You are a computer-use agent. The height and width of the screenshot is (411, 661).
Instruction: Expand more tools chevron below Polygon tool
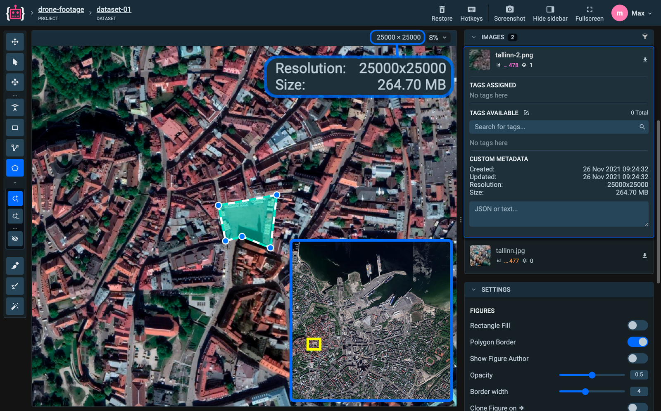tap(15, 182)
